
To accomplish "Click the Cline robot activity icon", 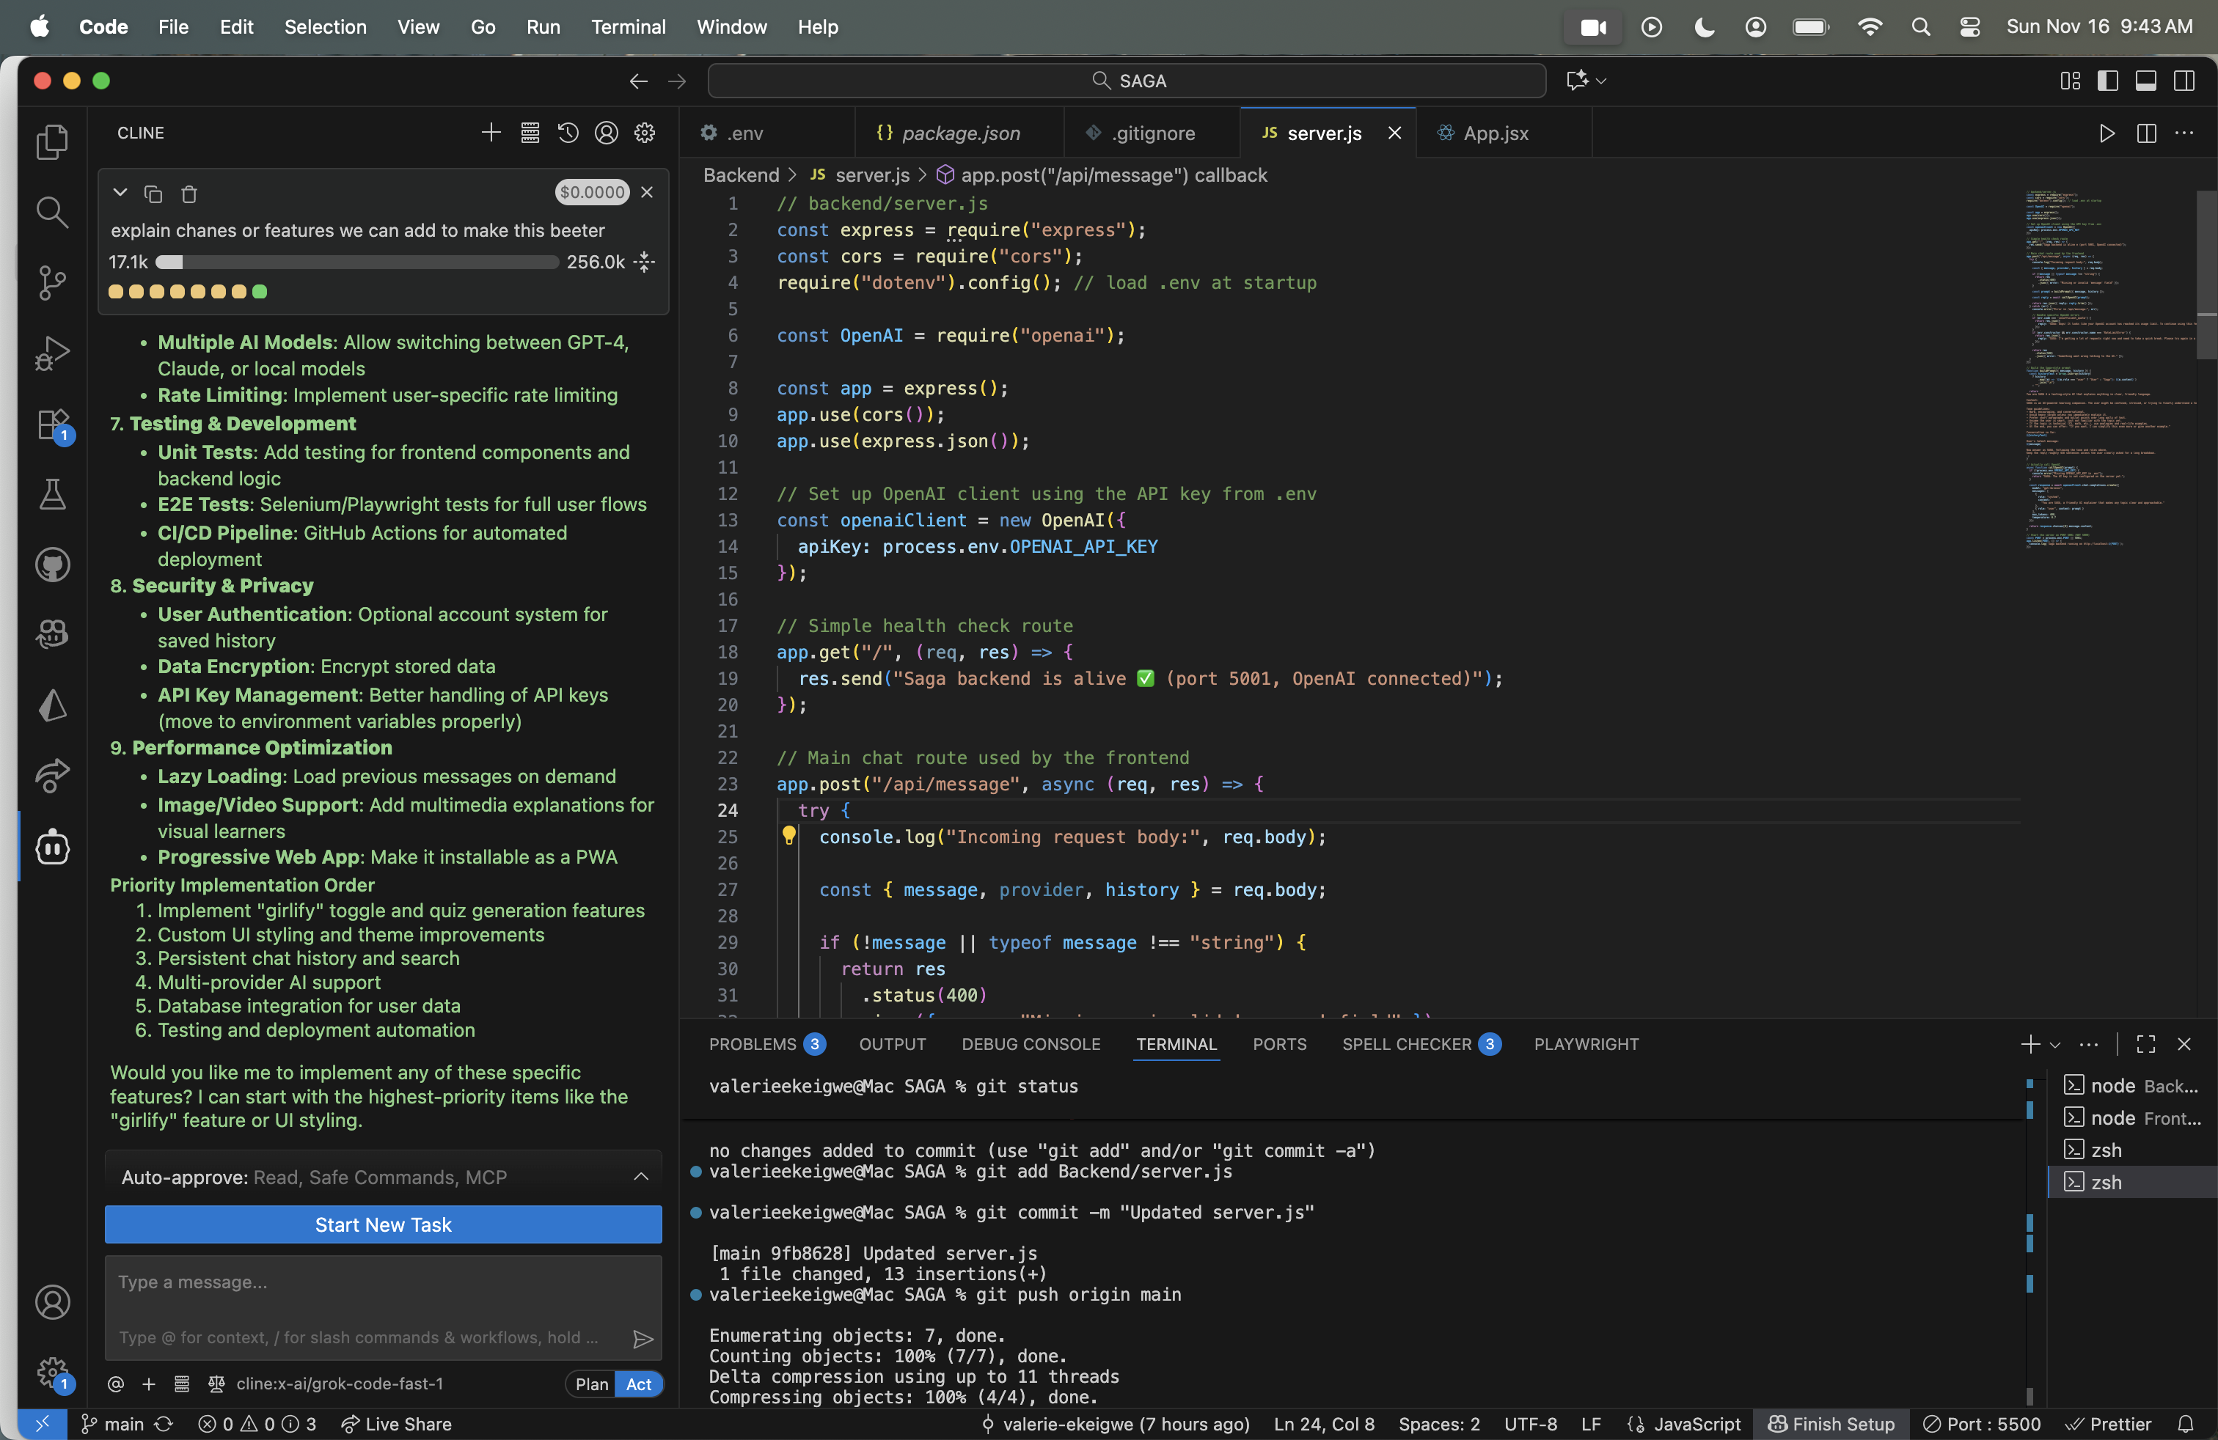I will coord(52,847).
